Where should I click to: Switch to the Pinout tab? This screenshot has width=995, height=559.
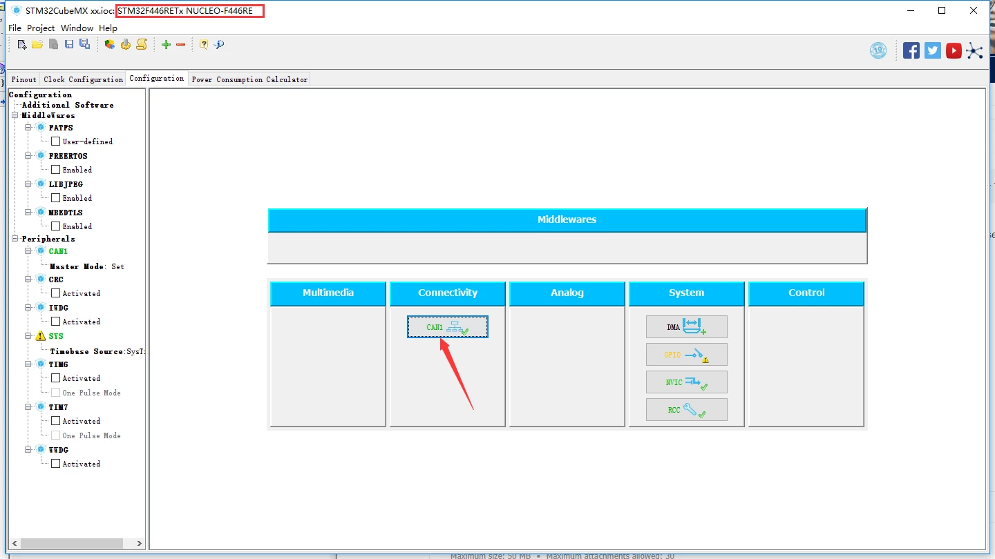24,79
